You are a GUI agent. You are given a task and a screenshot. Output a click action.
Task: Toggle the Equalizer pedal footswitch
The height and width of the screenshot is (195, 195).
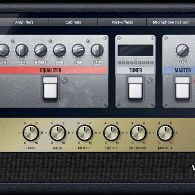click(50, 89)
